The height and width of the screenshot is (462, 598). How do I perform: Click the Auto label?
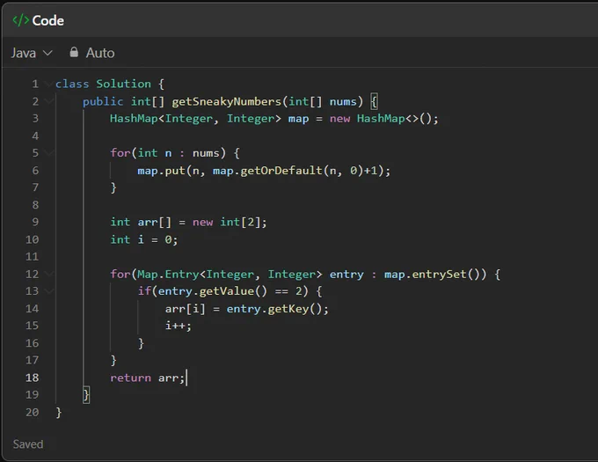pyautogui.click(x=100, y=53)
